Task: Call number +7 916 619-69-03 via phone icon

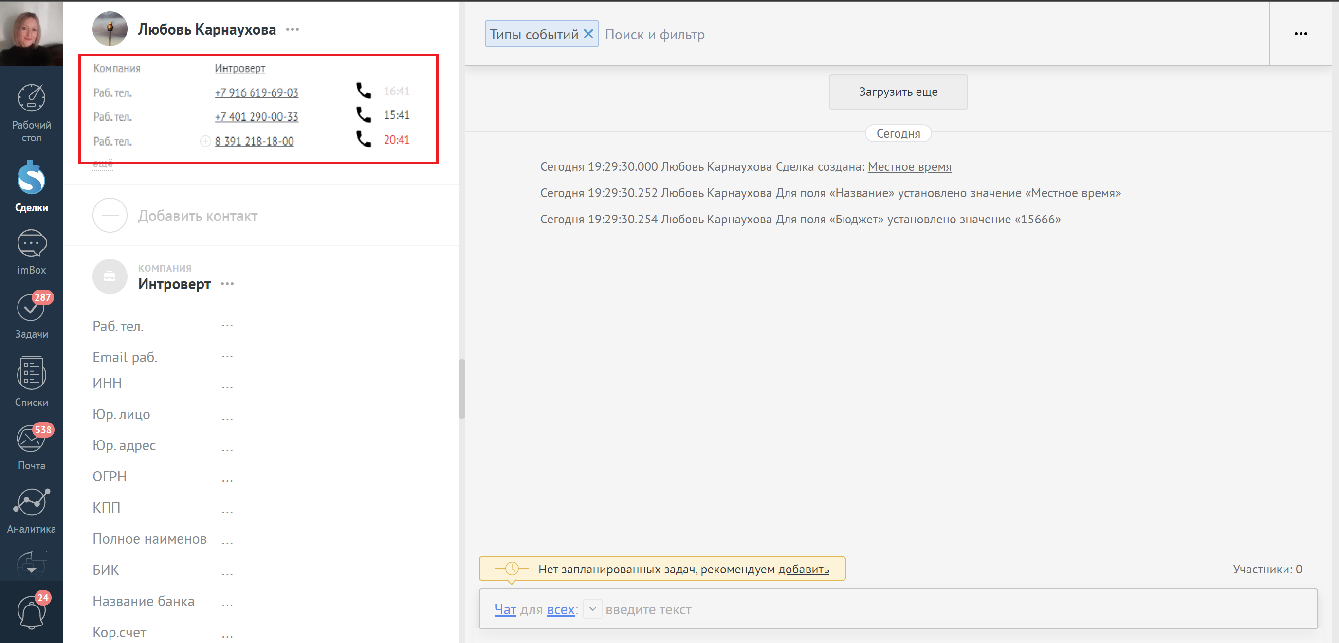Action: (363, 91)
